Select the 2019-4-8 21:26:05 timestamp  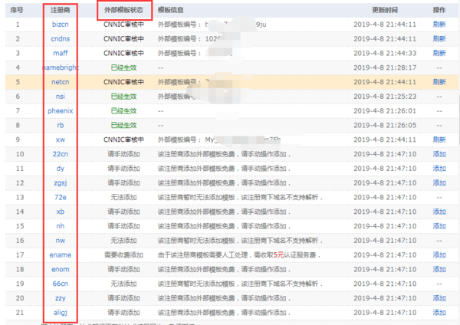click(x=385, y=125)
